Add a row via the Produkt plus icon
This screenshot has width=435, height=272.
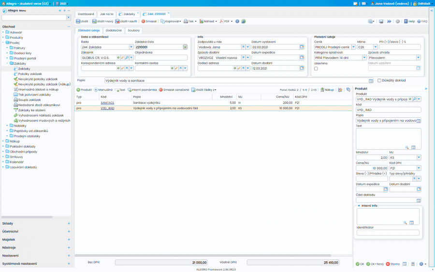point(78,90)
